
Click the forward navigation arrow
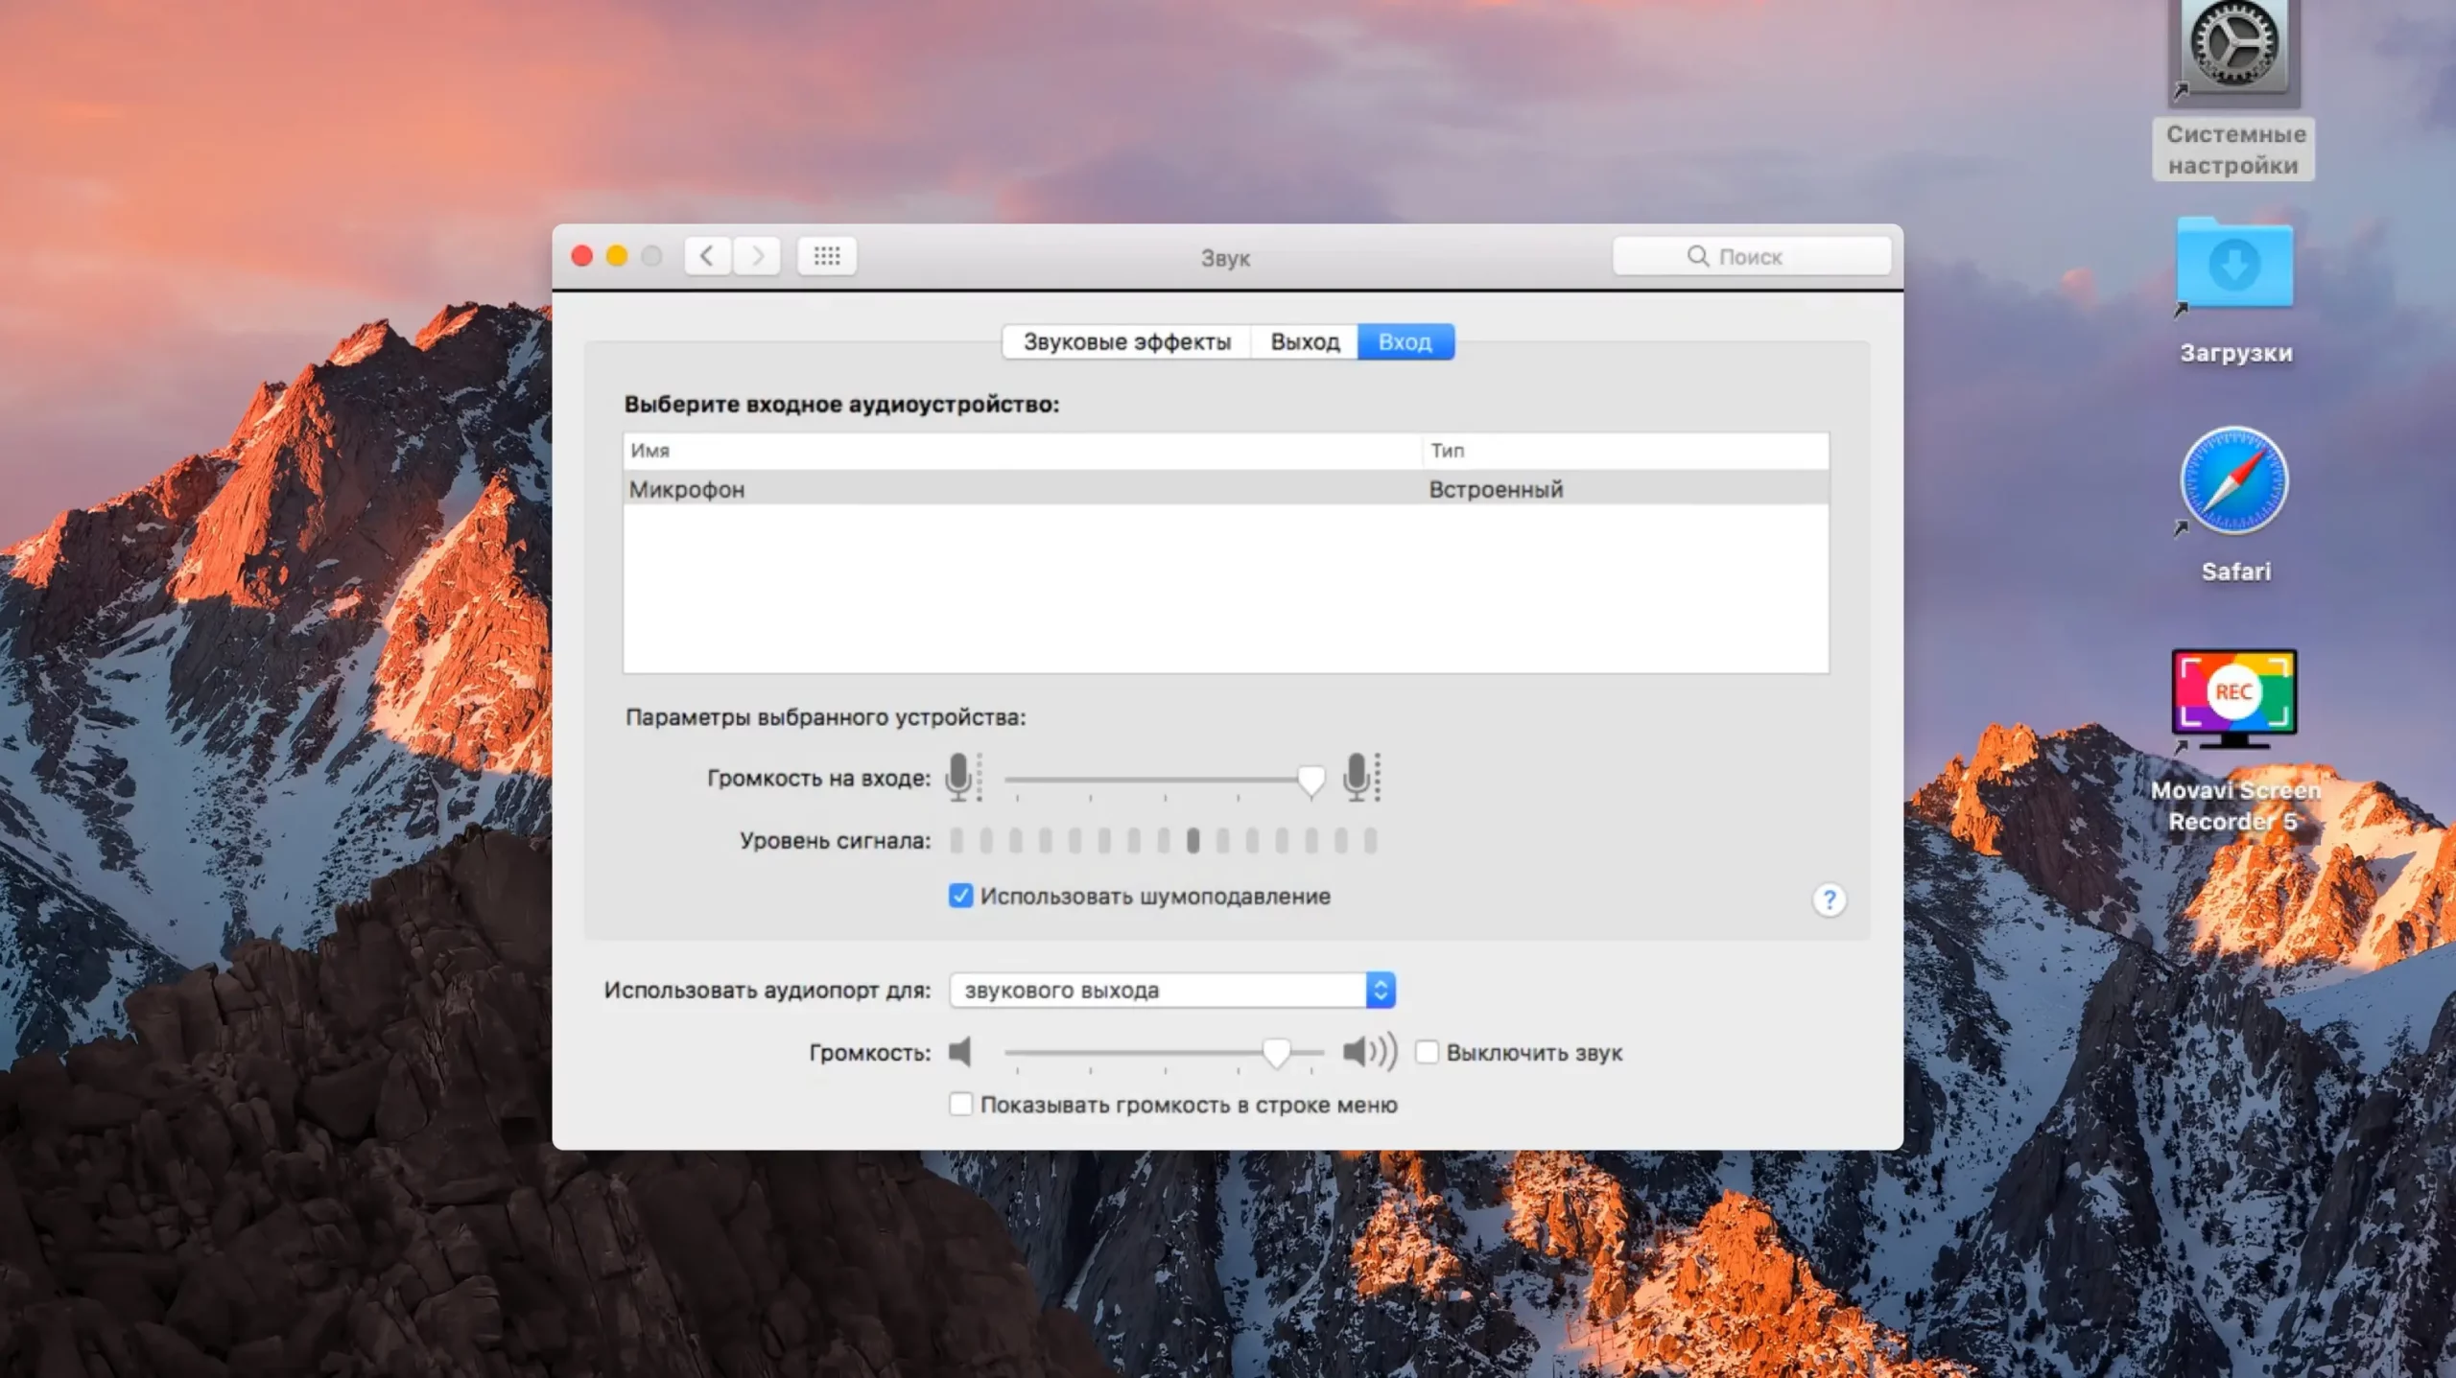[757, 256]
